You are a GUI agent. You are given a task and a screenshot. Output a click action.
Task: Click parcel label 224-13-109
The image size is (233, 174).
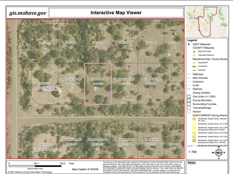174,84
